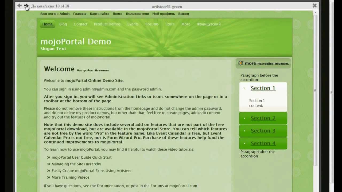Open the Французский menu item
342x192 pixels.
click(x=209, y=24)
